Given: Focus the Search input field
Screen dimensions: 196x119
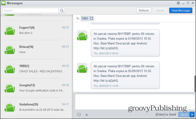Looking at the screenshot, I should 30,10.
